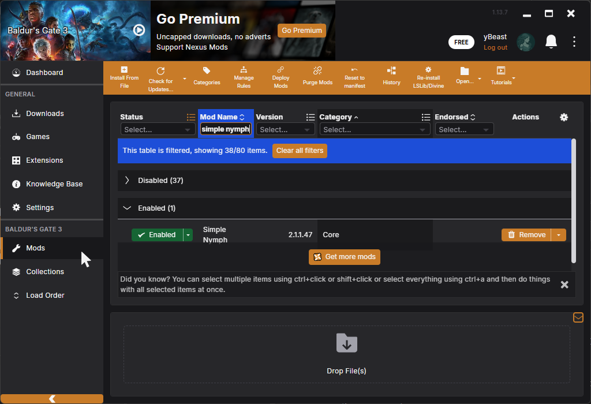Open the yBeast user avatar
This screenshot has height=404, width=591.
click(x=525, y=42)
